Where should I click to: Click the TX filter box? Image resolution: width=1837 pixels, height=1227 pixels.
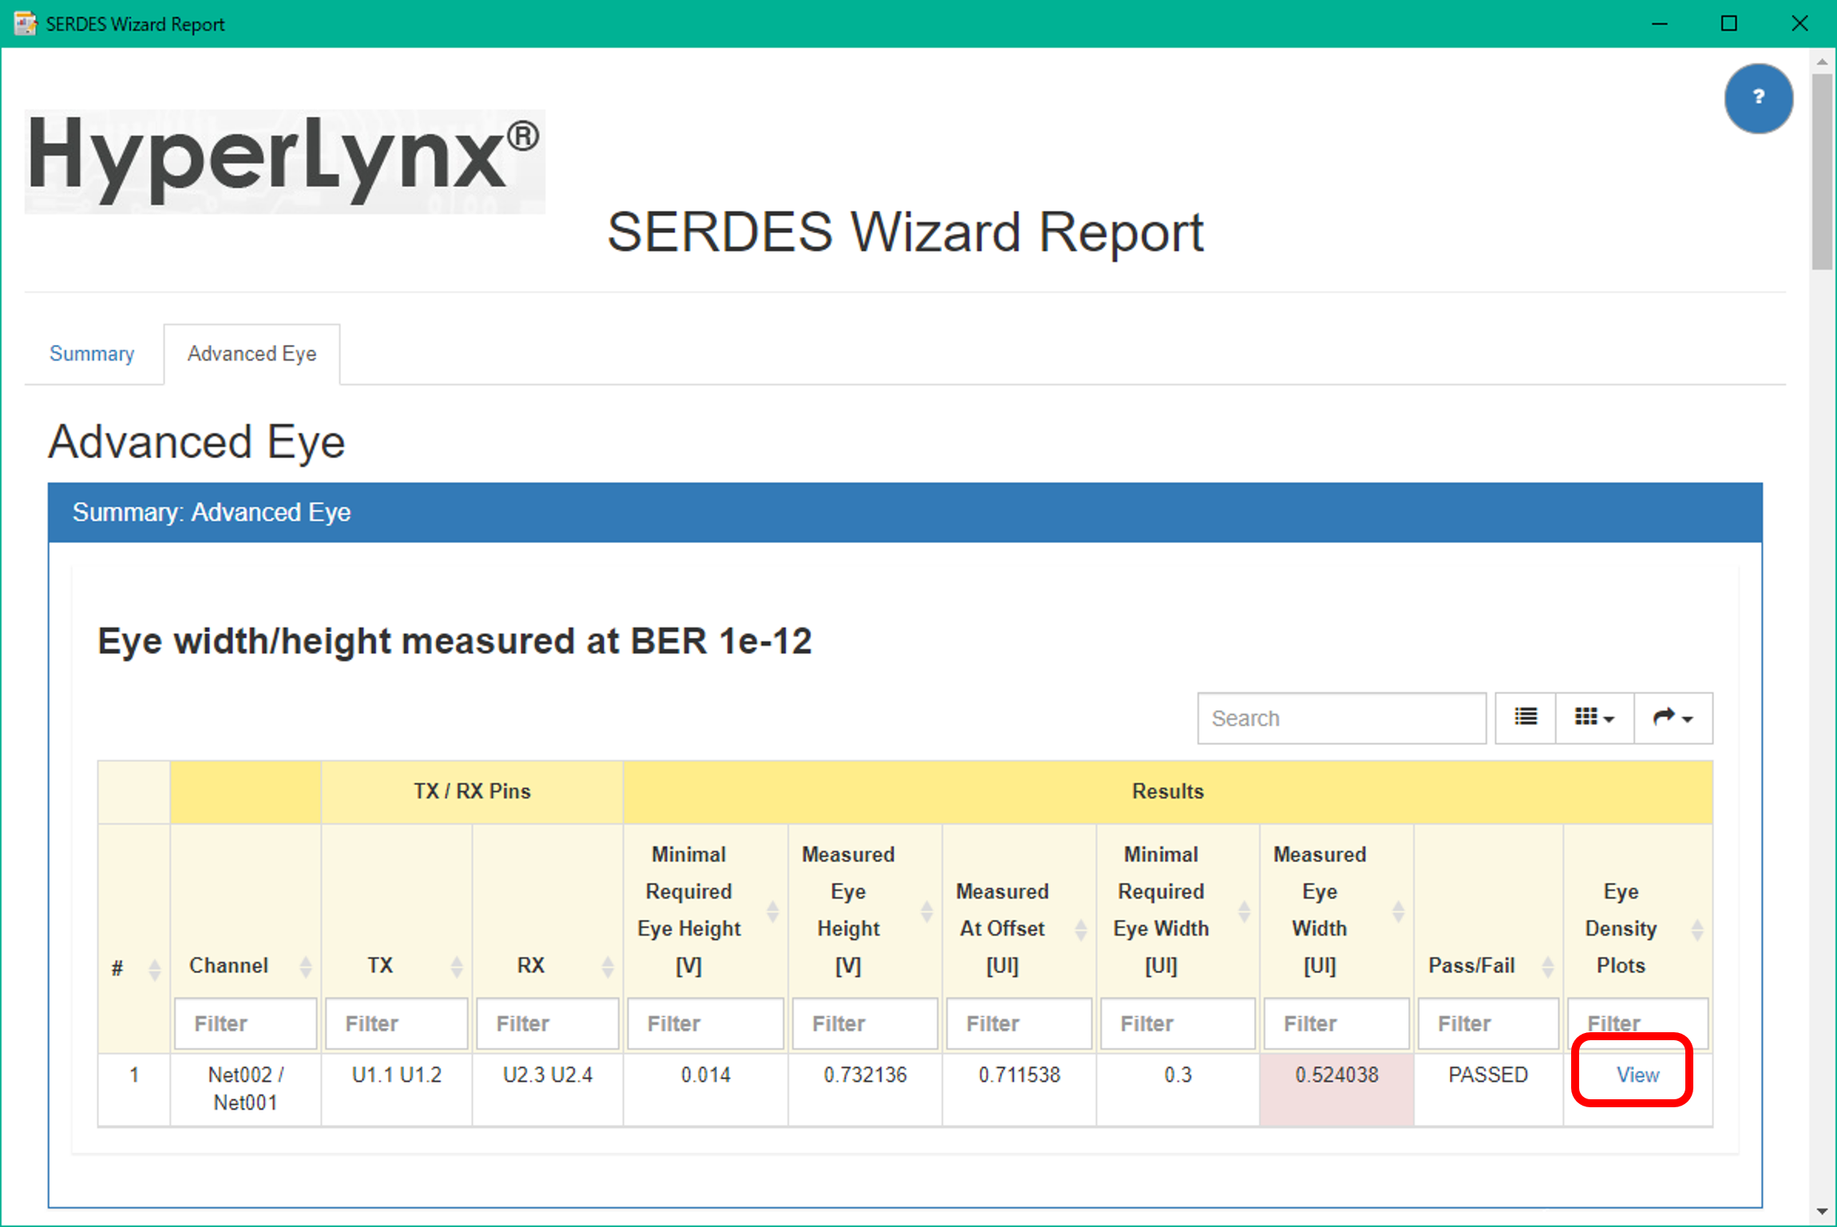[396, 1023]
